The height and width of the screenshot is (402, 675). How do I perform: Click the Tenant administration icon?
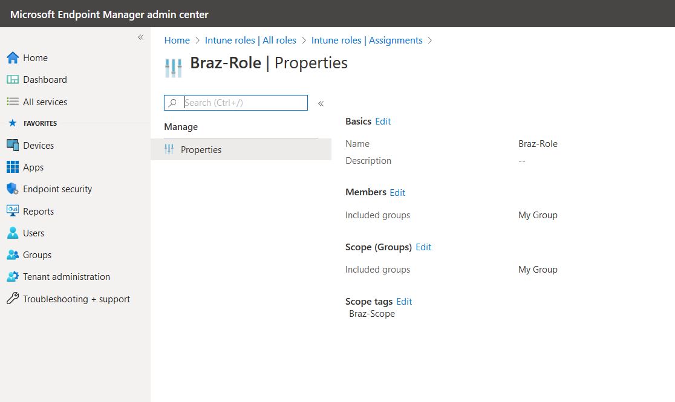(13, 276)
